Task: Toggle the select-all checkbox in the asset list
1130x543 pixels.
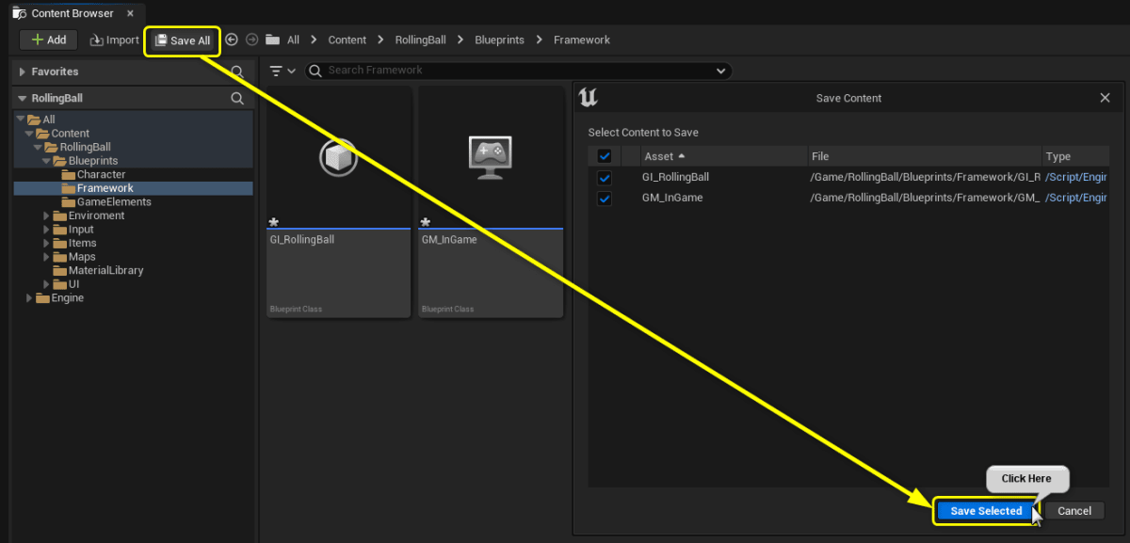Action: [604, 155]
